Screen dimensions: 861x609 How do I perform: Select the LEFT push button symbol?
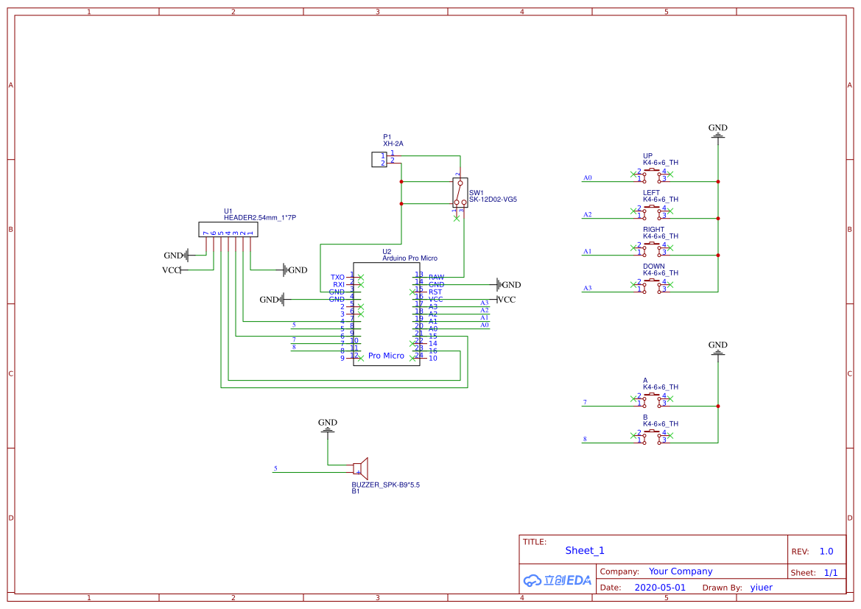652,212
